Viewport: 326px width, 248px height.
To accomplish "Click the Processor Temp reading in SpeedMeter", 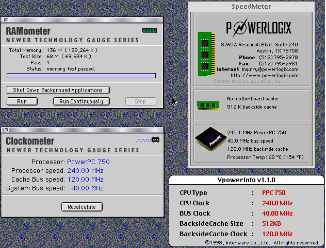I will [265, 157].
